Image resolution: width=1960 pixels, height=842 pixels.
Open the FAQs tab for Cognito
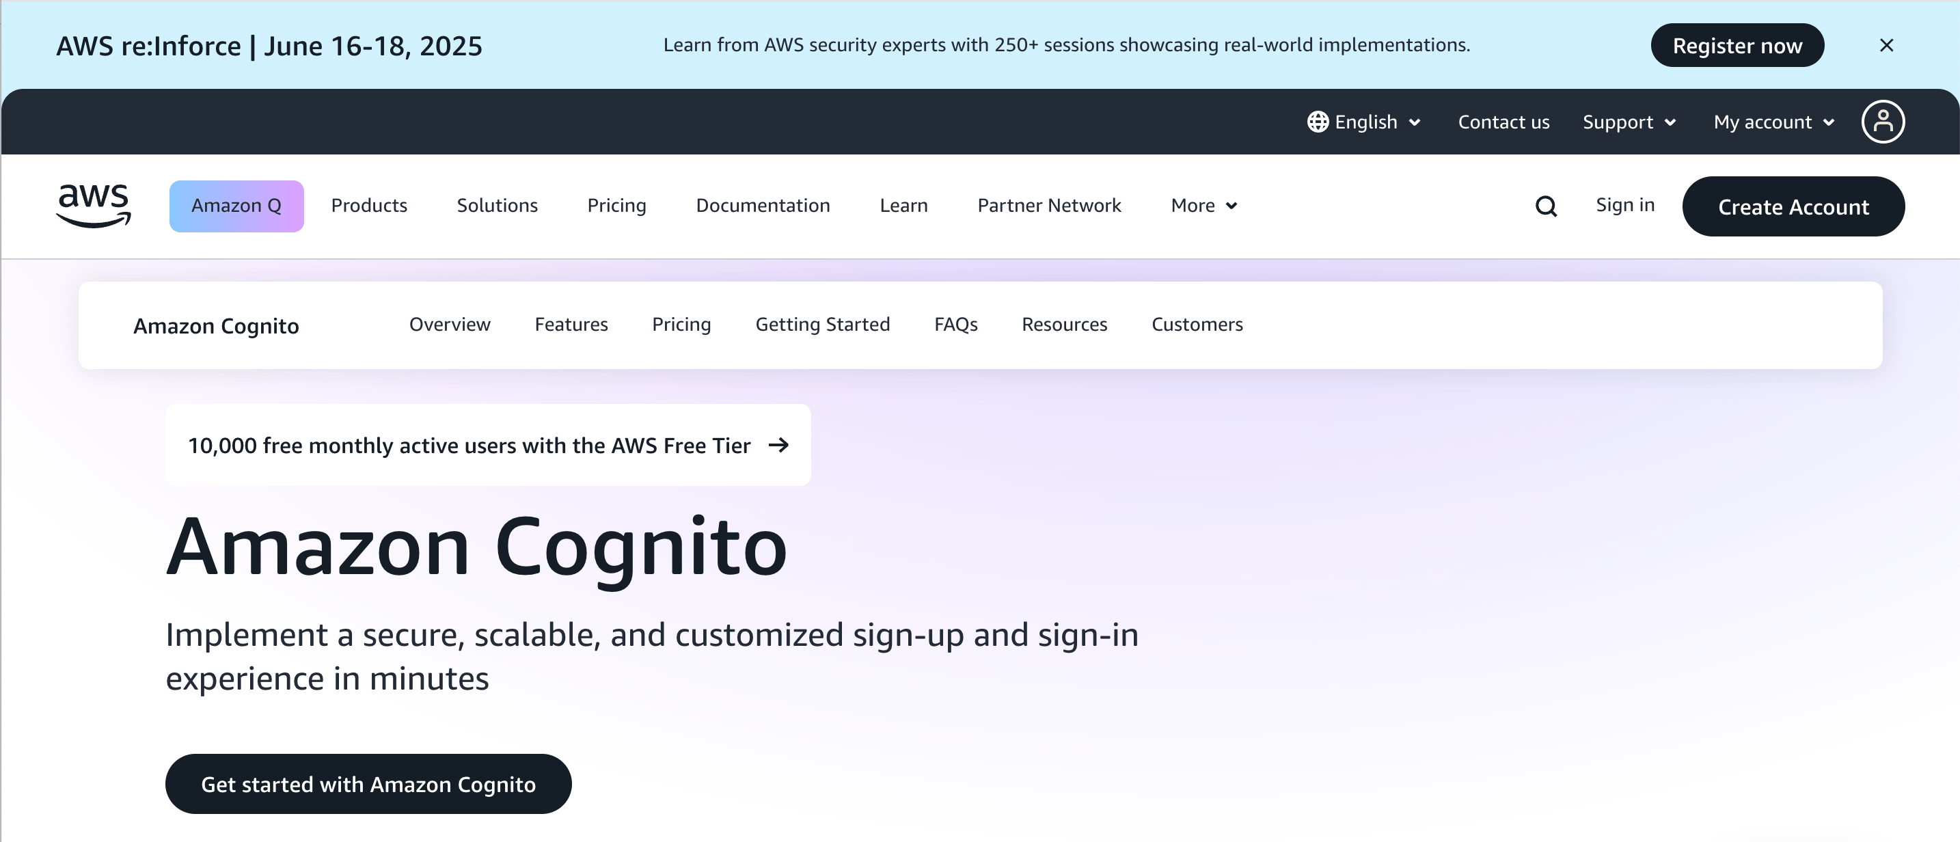tap(955, 324)
